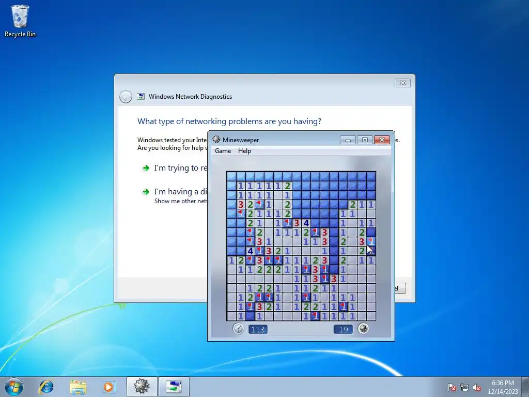Image resolution: width=529 pixels, height=397 pixels.
Task: Close the Minesweeper window
Action: point(382,140)
